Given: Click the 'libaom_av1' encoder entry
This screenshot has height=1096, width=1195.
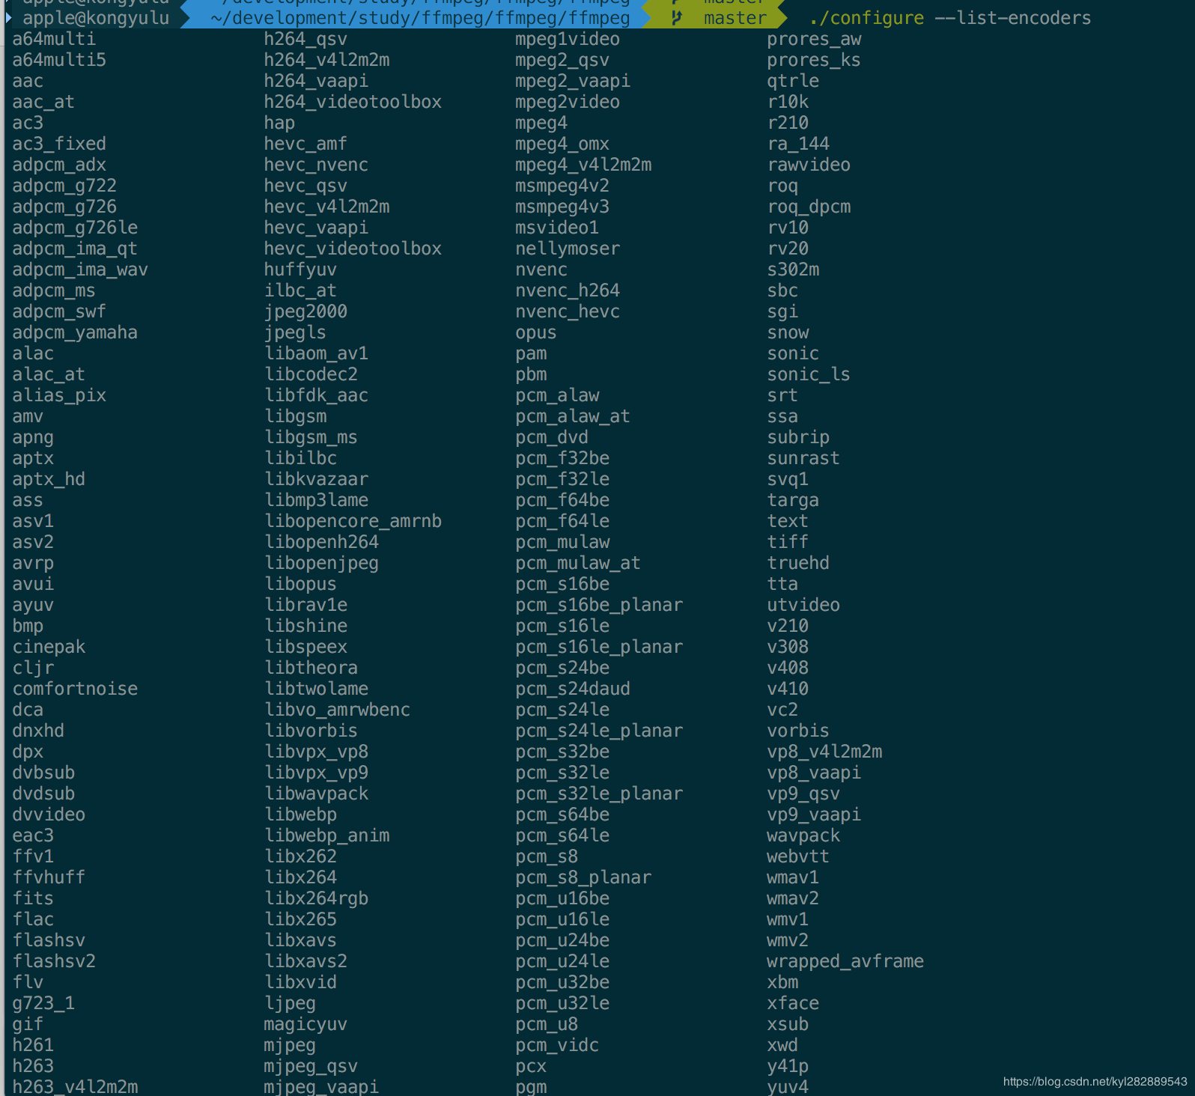Looking at the screenshot, I should (316, 353).
